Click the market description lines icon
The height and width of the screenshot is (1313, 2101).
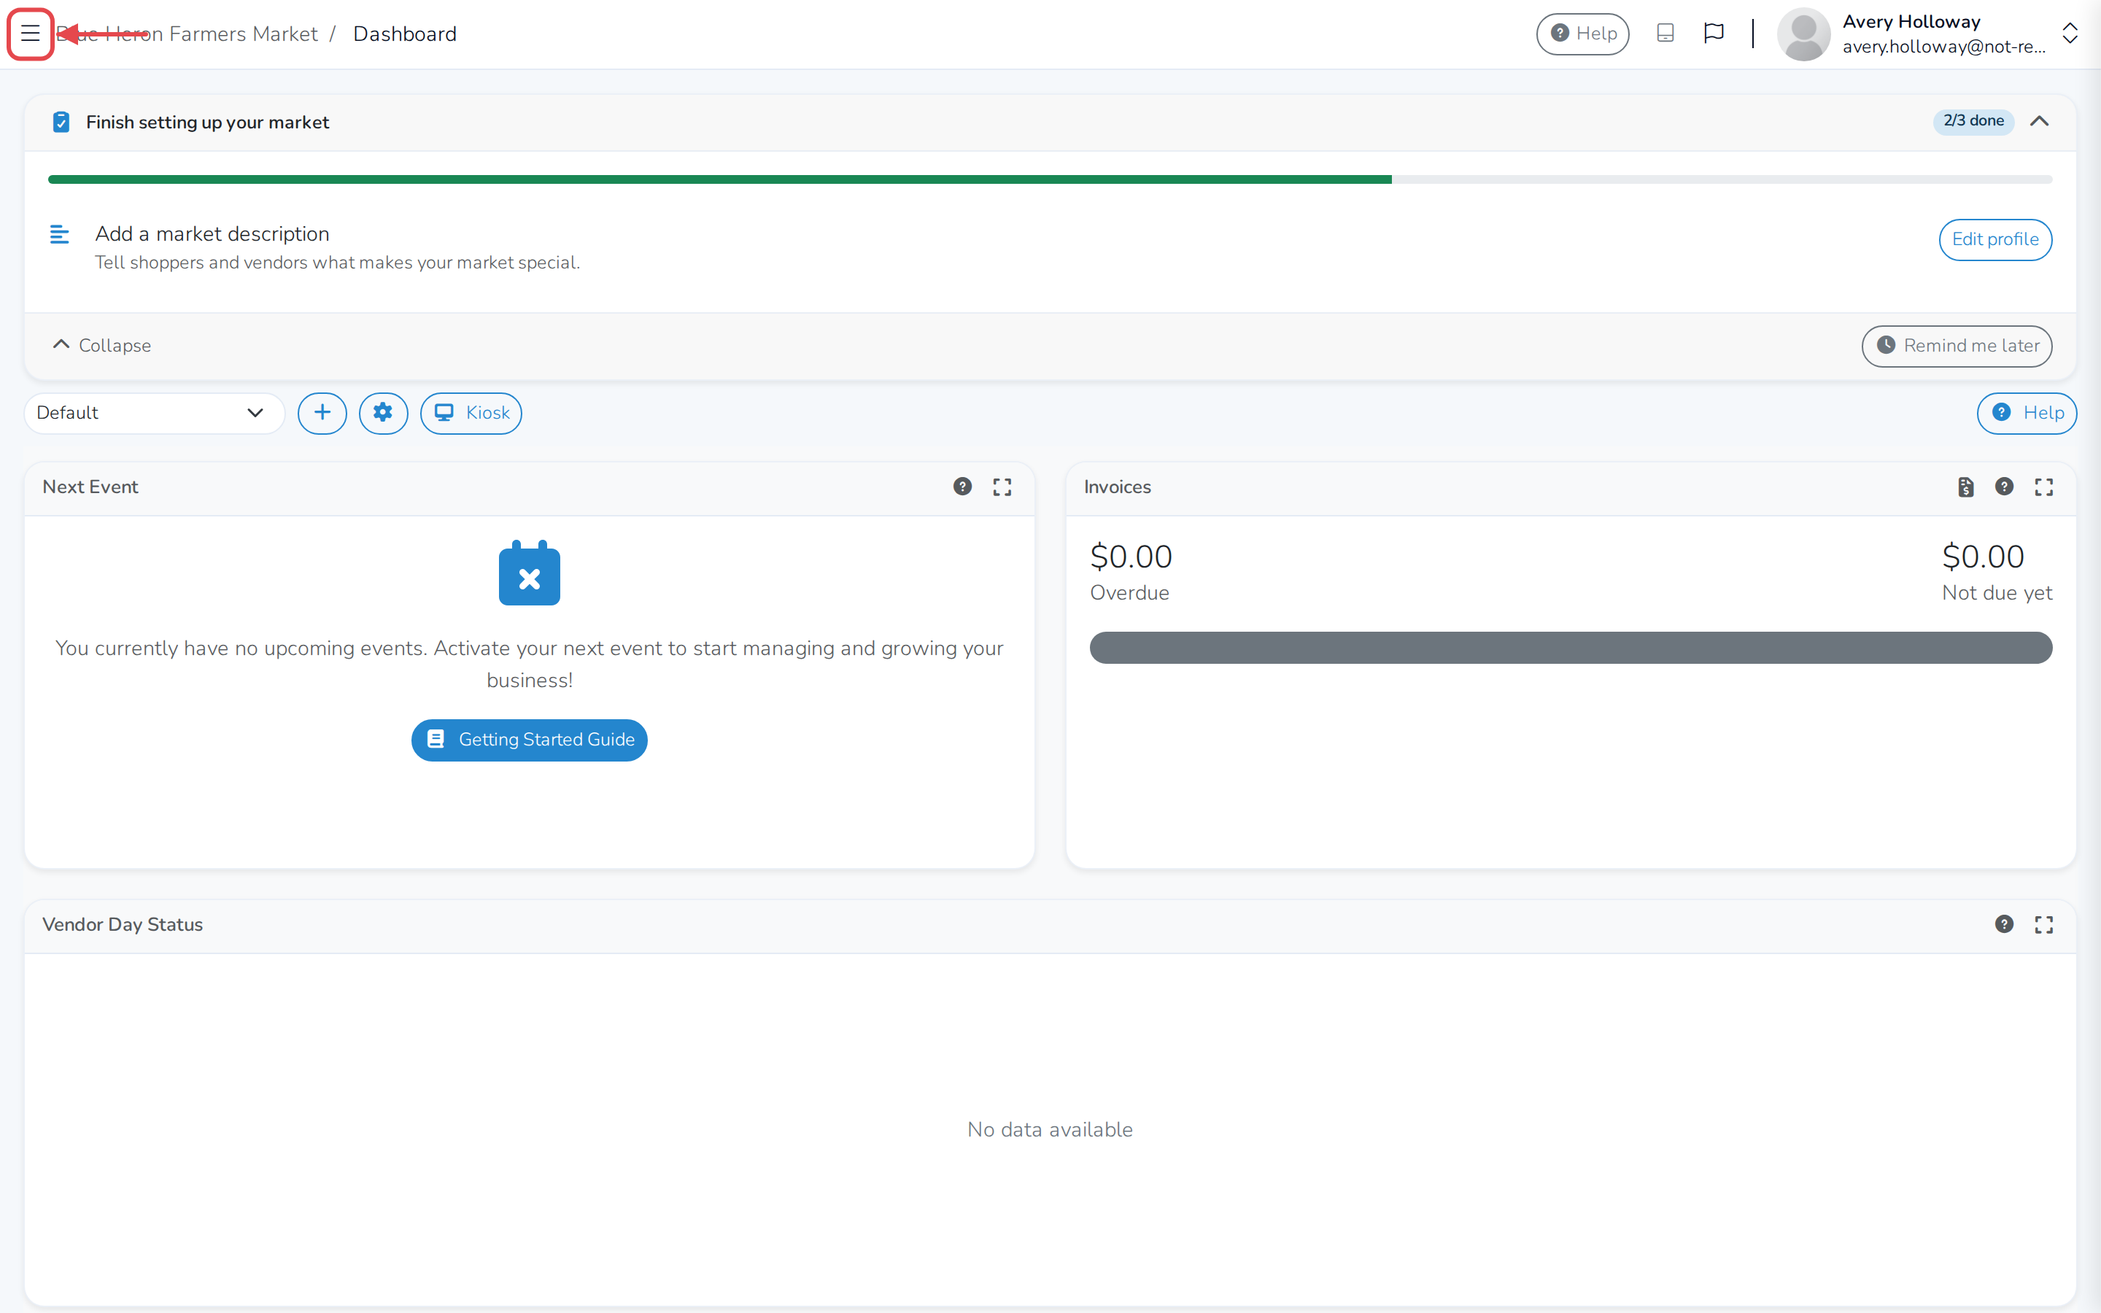click(60, 234)
